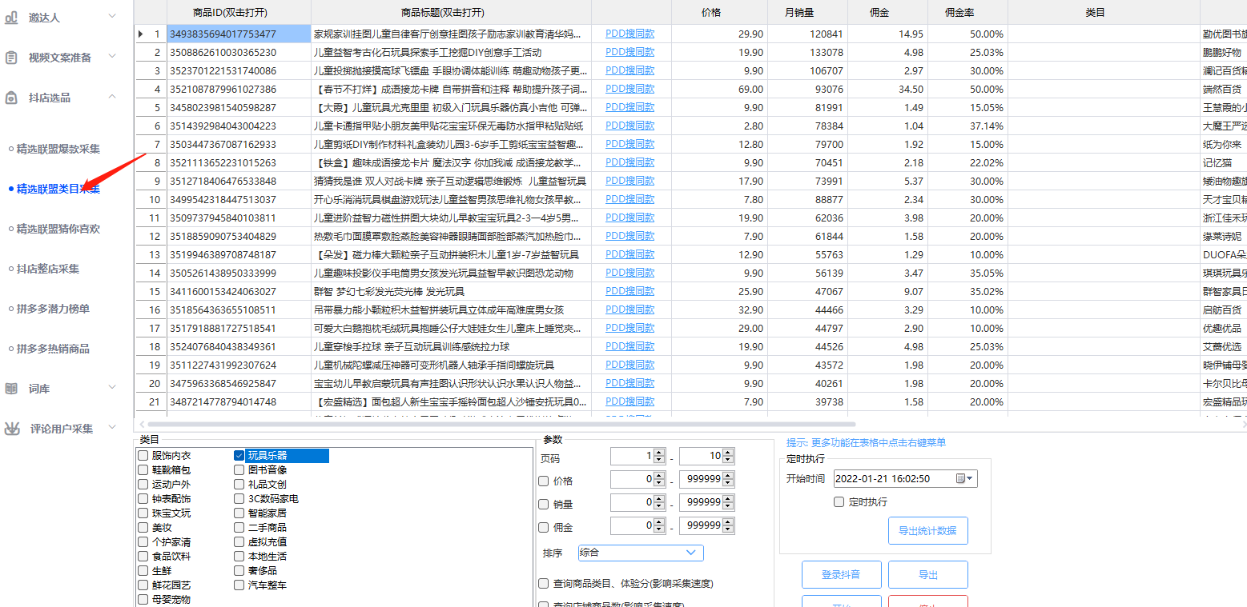Select 精选联盟类目采集 menu item
The height and width of the screenshot is (607, 1247).
(x=58, y=189)
